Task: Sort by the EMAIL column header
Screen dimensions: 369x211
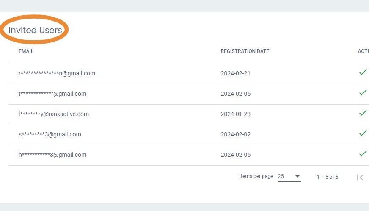Action: point(26,51)
